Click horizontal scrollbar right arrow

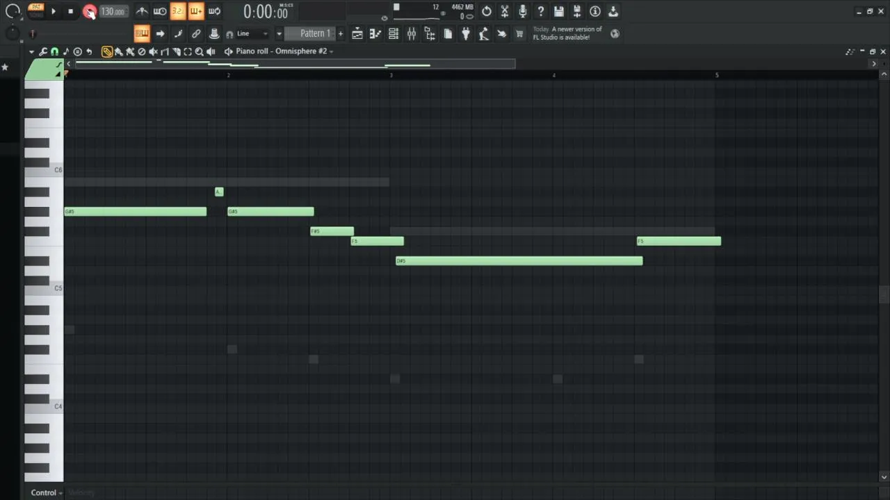(874, 64)
